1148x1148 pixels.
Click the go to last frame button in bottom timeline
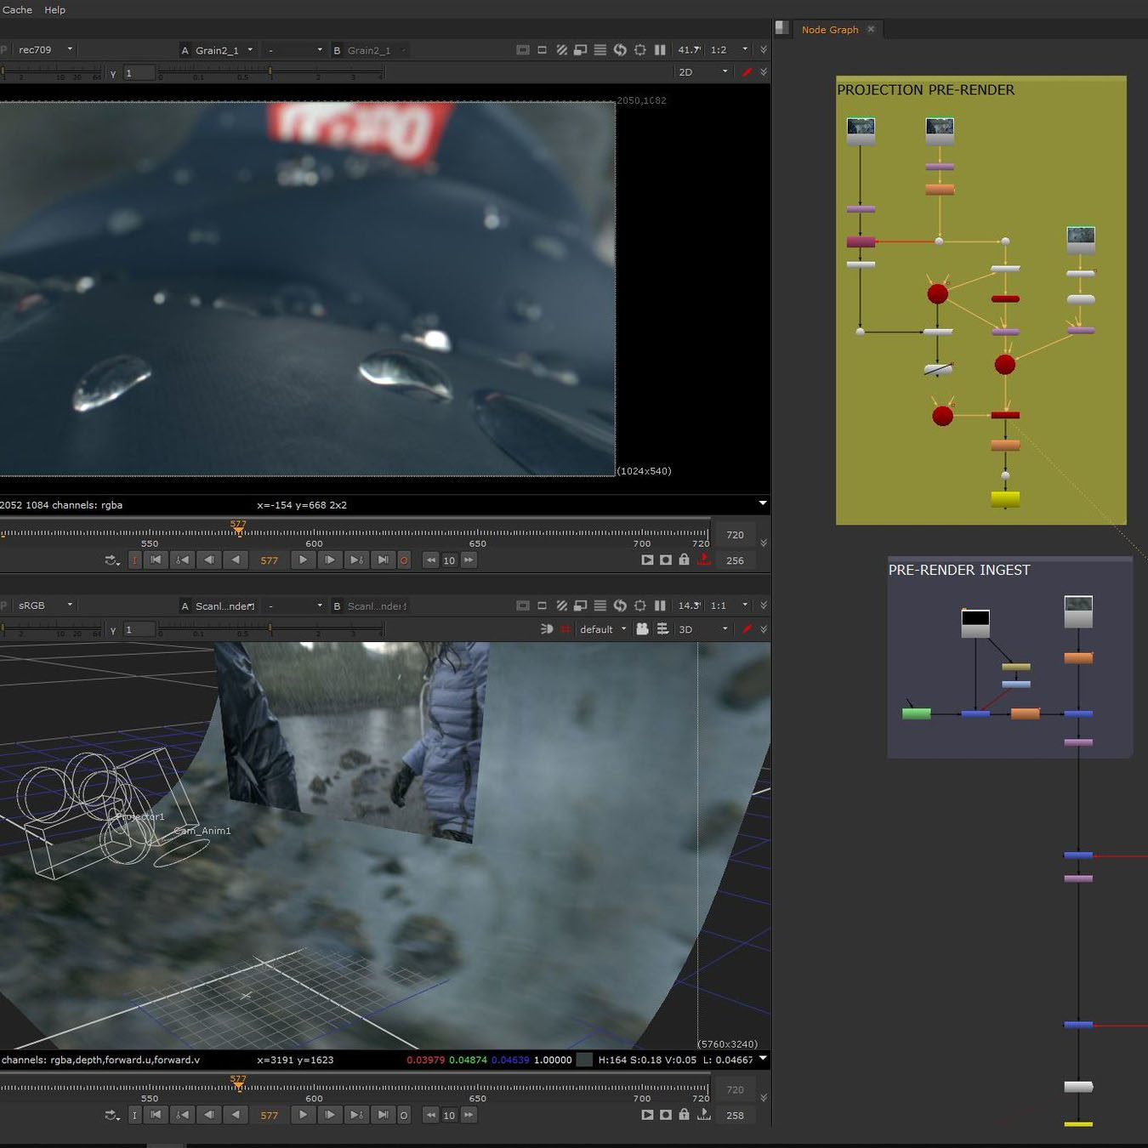(x=383, y=1115)
